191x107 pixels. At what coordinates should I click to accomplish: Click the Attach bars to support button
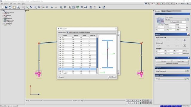click(172, 63)
